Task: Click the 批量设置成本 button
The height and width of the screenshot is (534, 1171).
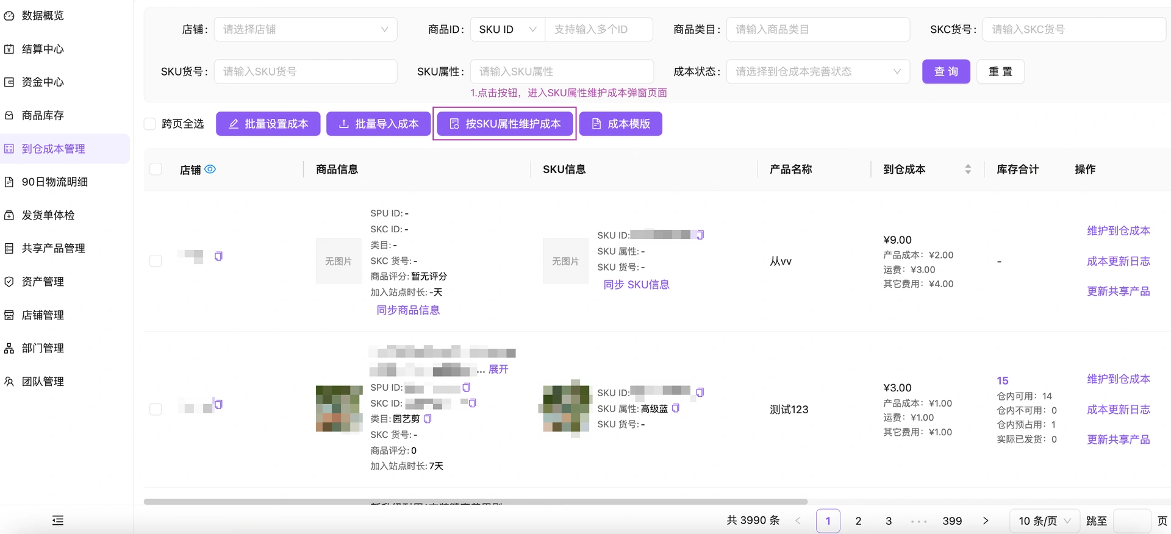Action: click(x=268, y=124)
